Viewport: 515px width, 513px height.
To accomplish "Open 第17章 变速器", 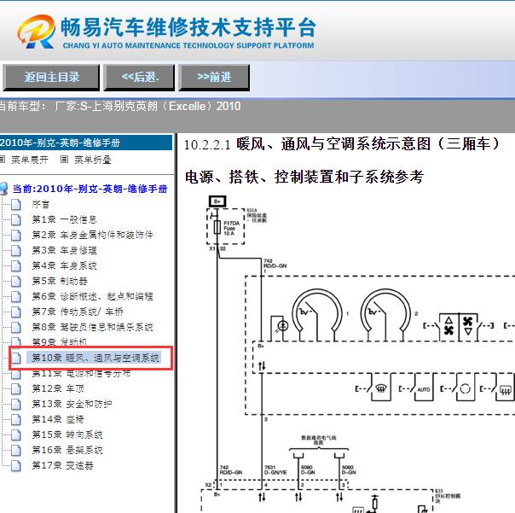I will (63, 465).
